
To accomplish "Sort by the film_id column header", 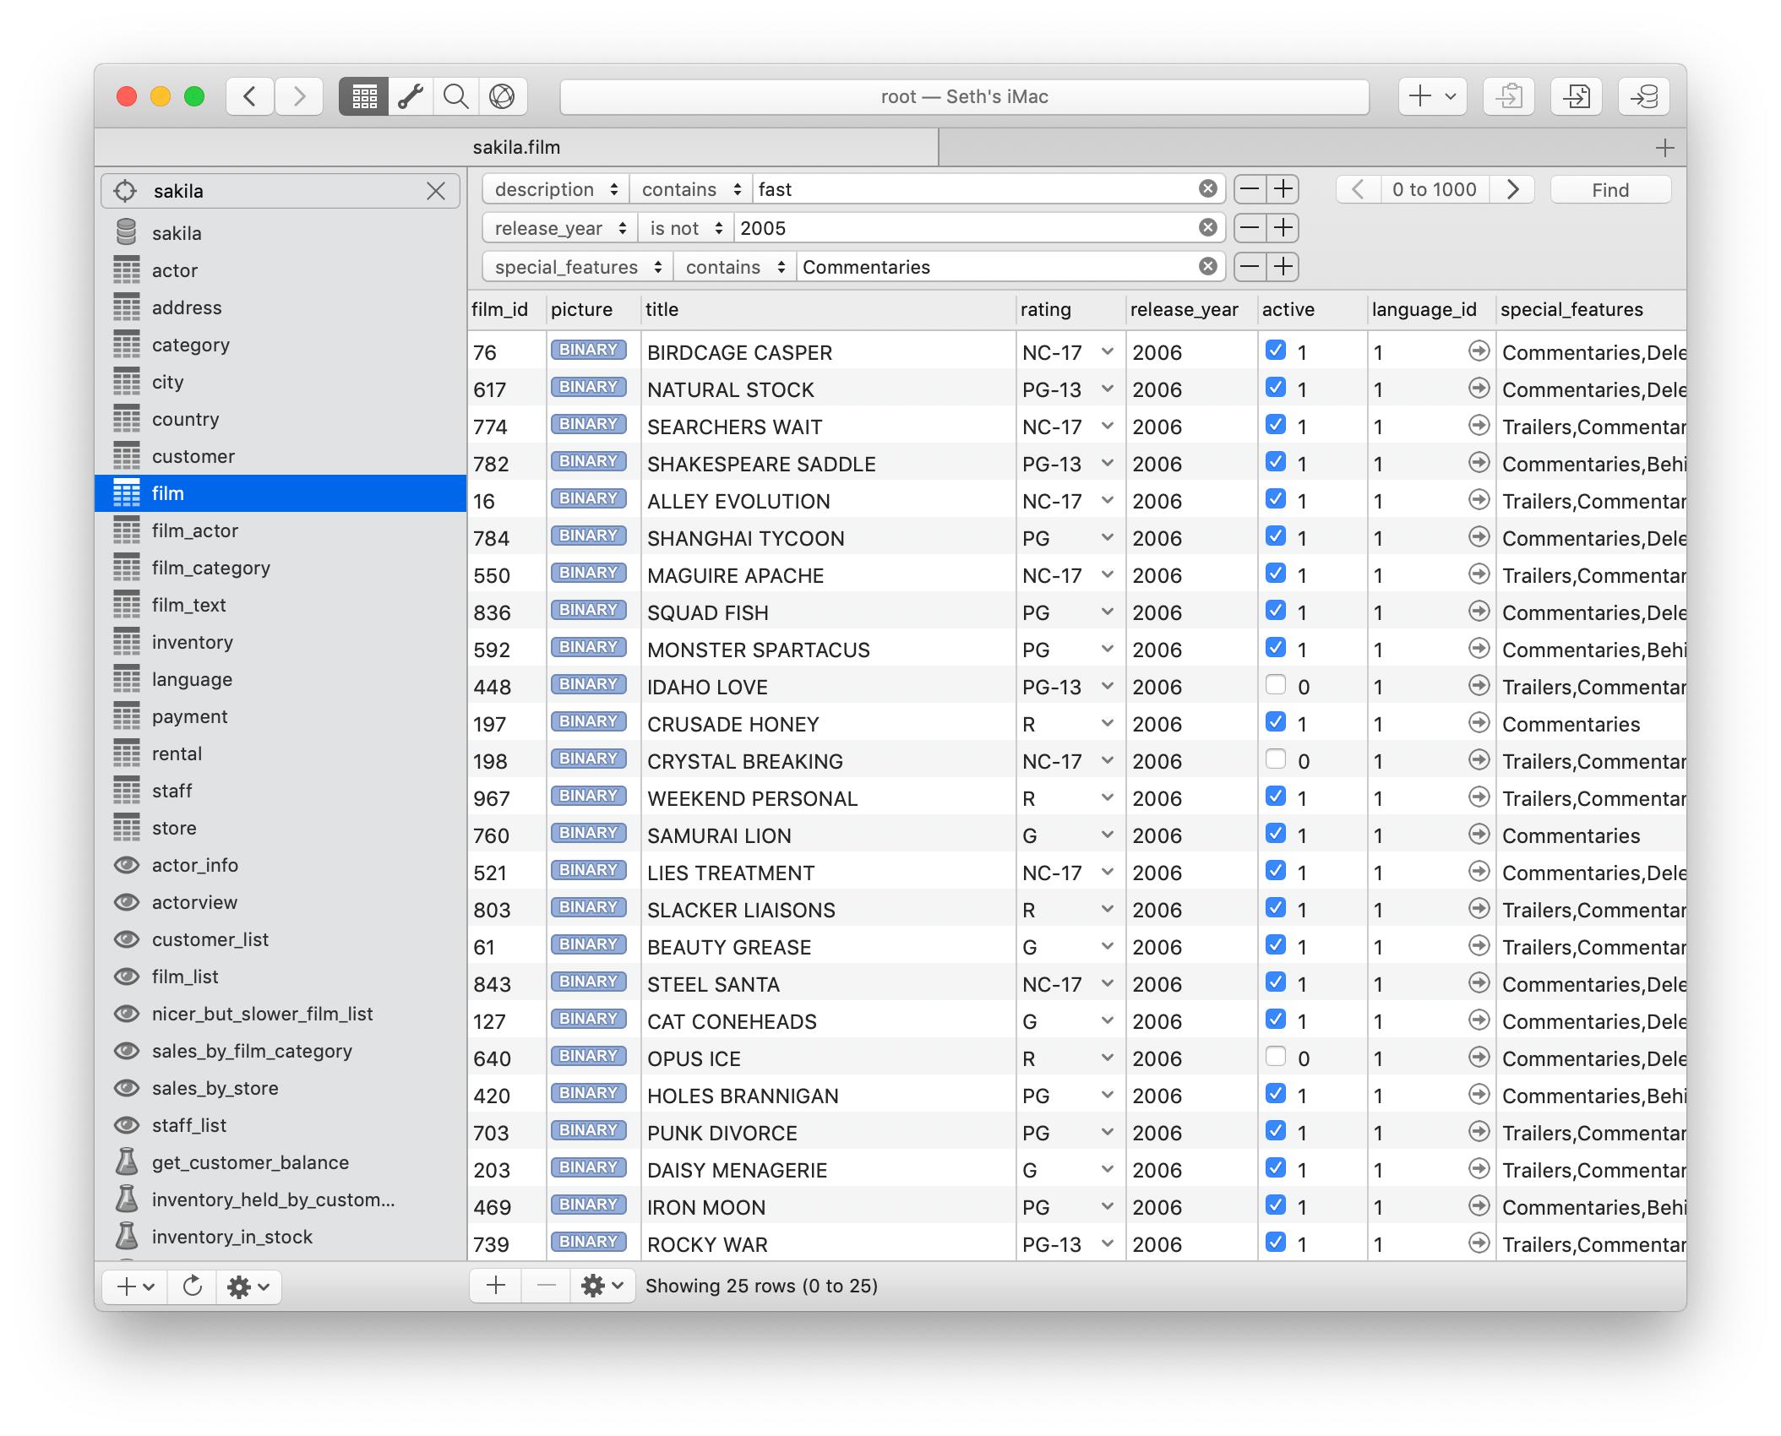I will pos(507,310).
